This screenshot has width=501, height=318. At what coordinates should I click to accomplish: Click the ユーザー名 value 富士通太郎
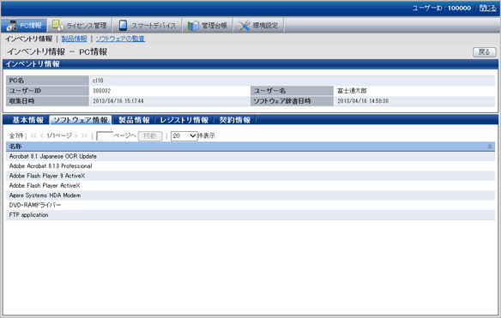pos(352,91)
